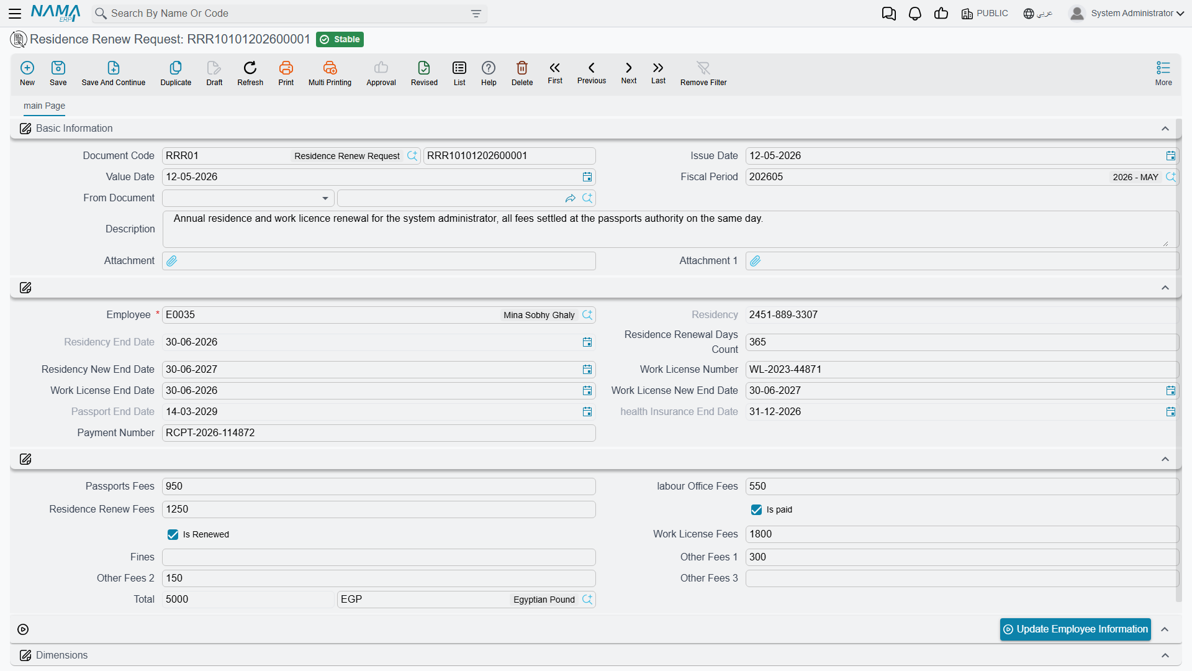Open Residency New End Date calendar

pyautogui.click(x=587, y=370)
